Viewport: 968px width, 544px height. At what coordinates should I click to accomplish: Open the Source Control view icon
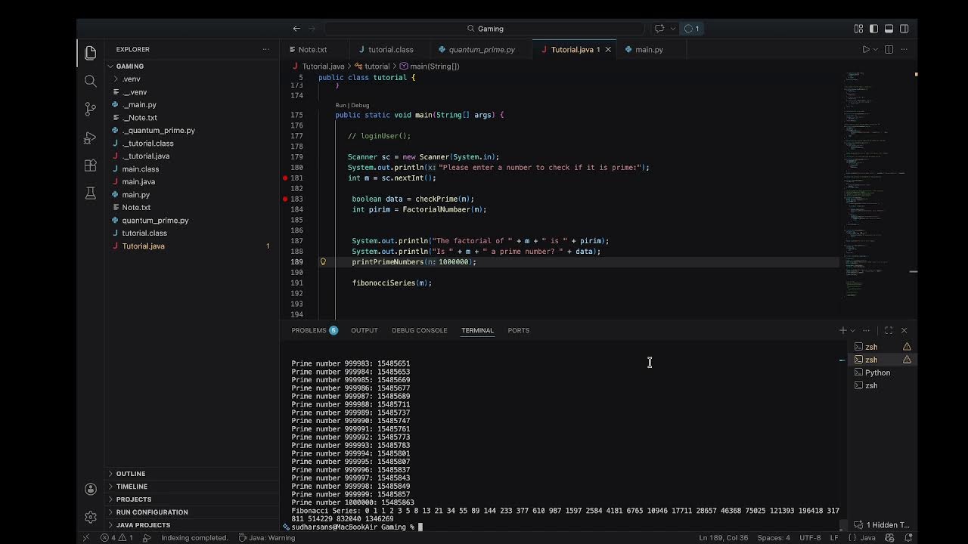91,109
